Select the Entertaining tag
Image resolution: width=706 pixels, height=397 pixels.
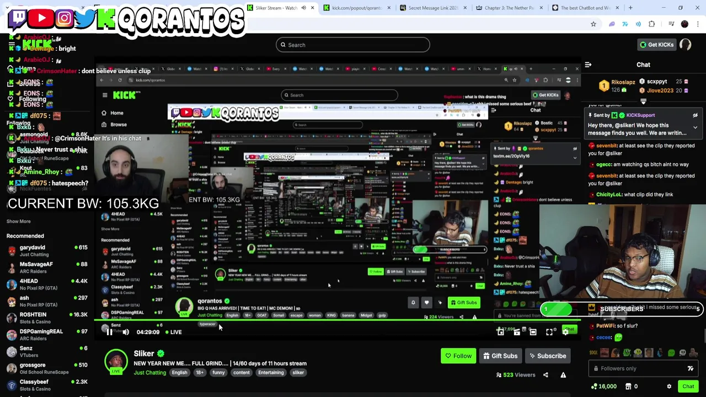pos(271,373)
